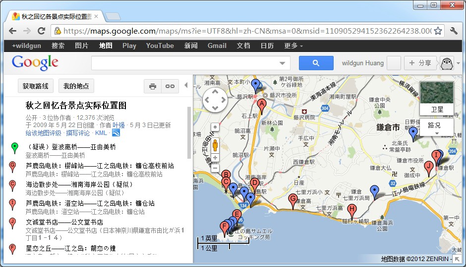
Task: Open a new browser tab
Action: point(113,16)
